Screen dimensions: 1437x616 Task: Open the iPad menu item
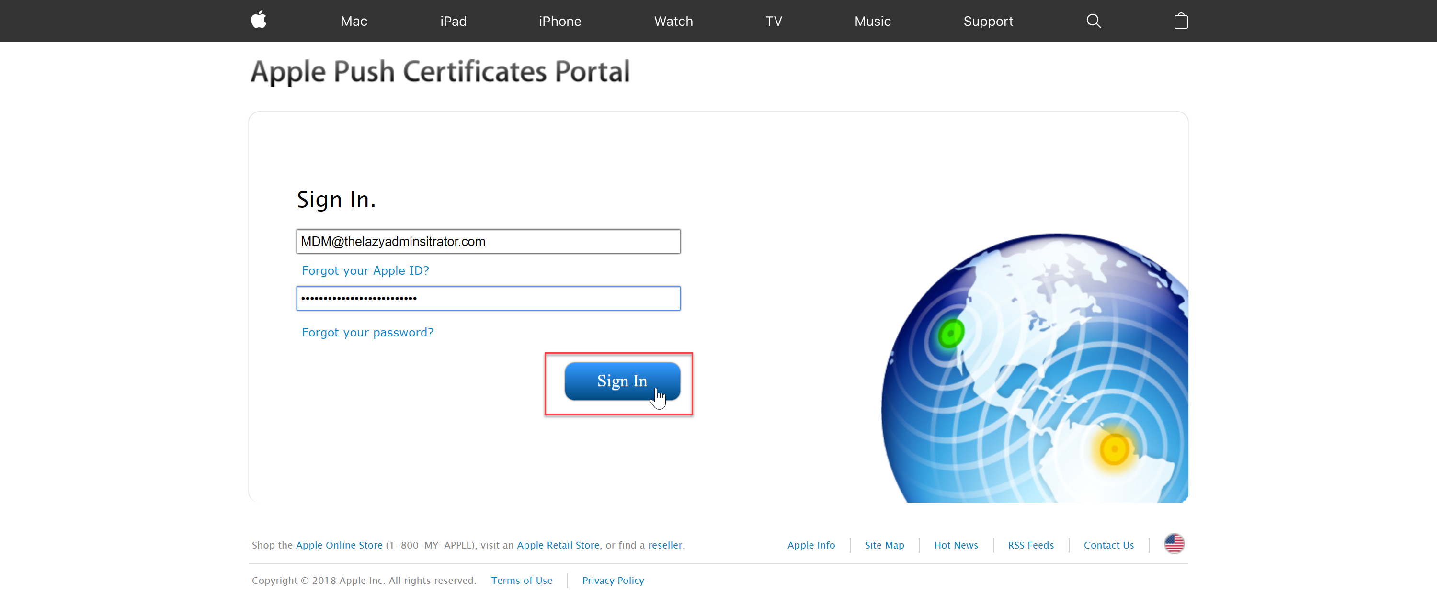(453, 21)
